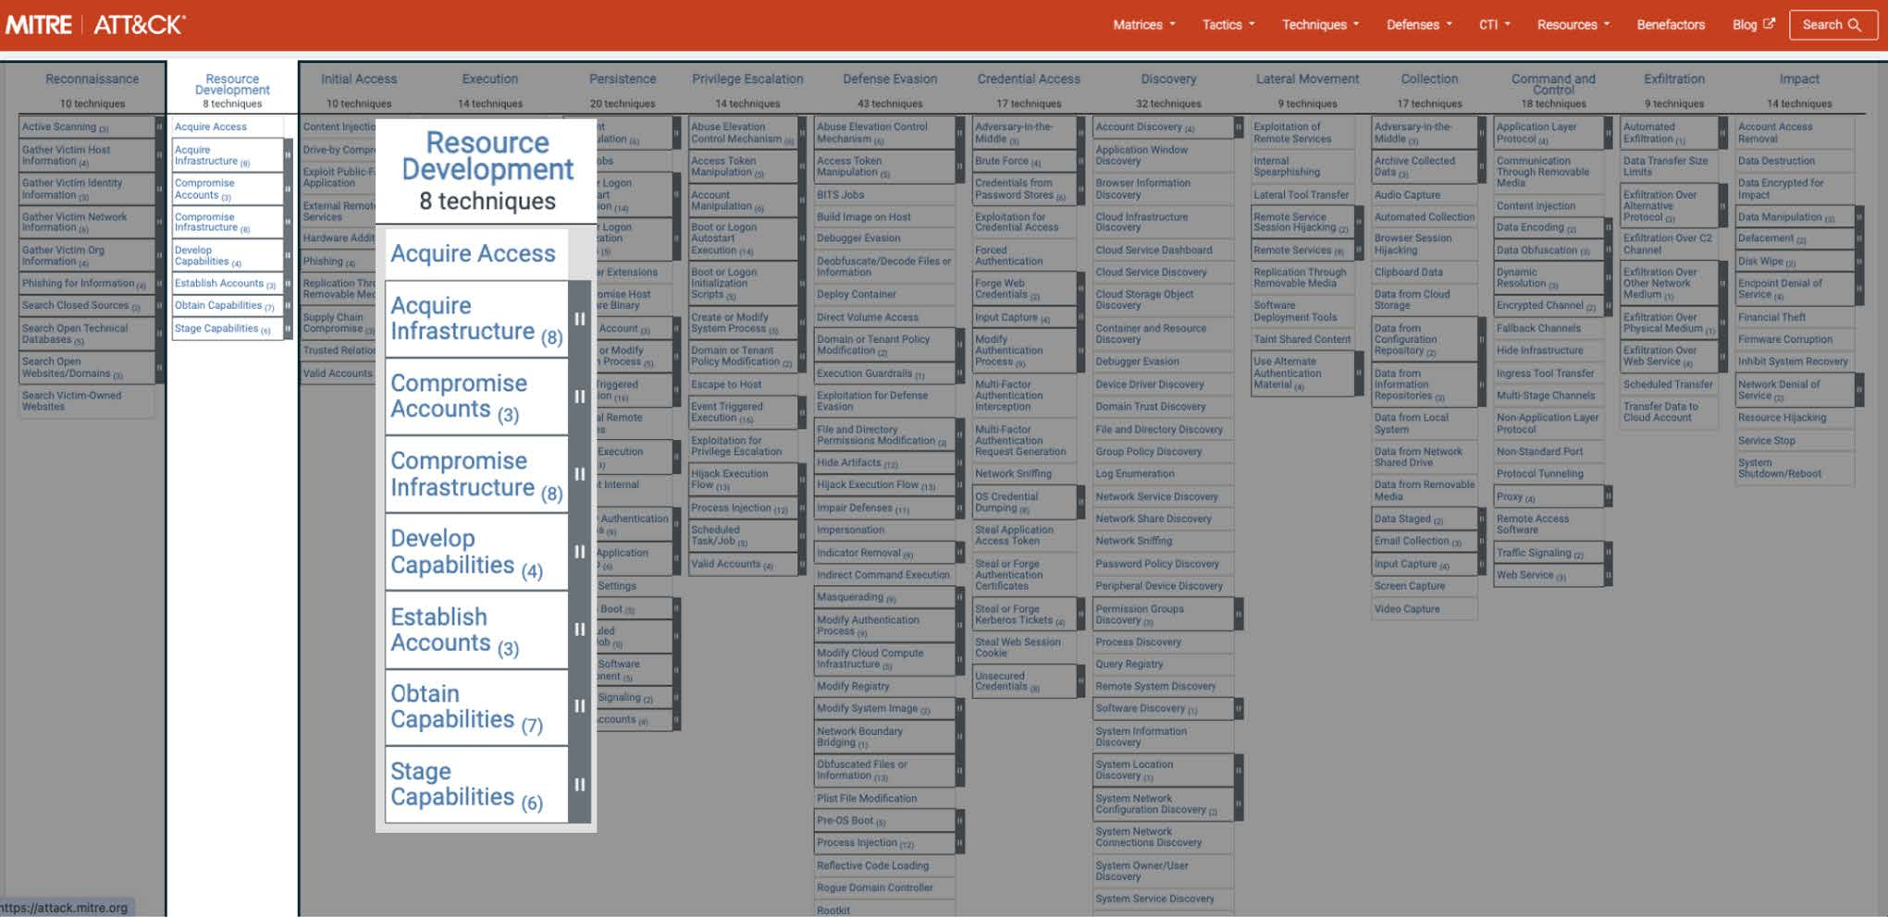Open Stage Capabilities in the popup

point(464,783)
